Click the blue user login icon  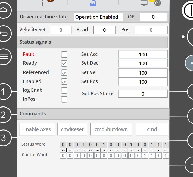click(93, 3)
